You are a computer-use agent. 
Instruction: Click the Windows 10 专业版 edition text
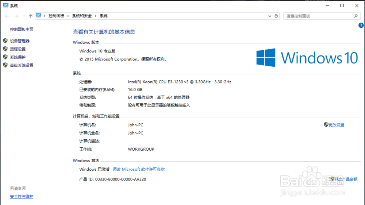(97, 51)
